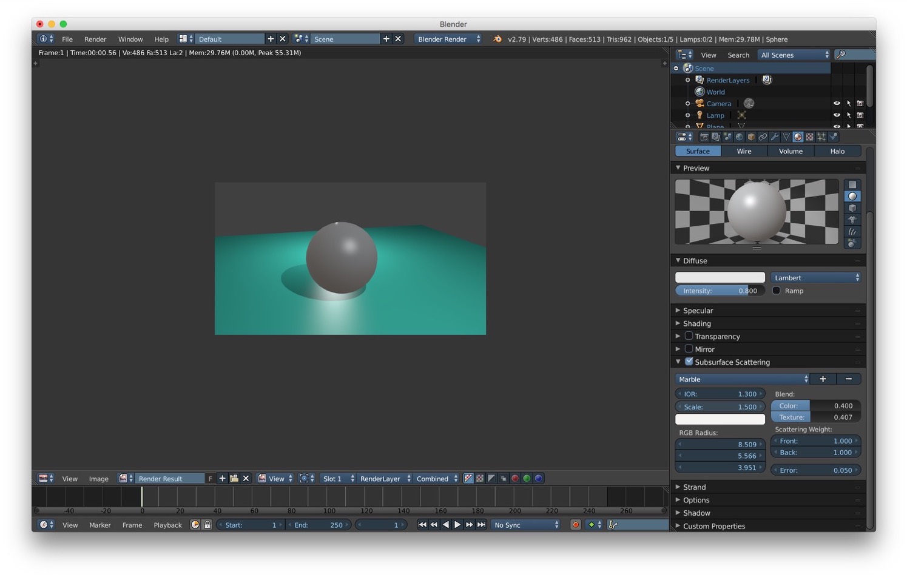Switch material type to Wire
Viewport: 907px width, 577px height.
744,151
